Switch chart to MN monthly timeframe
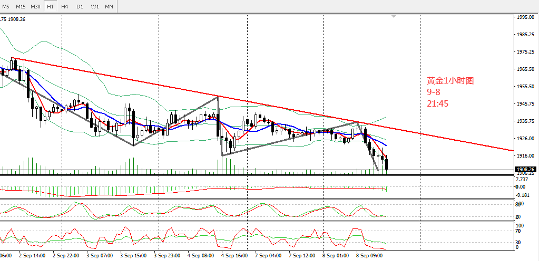The height and width of the screenshot is (261, 539). (109, 6)
